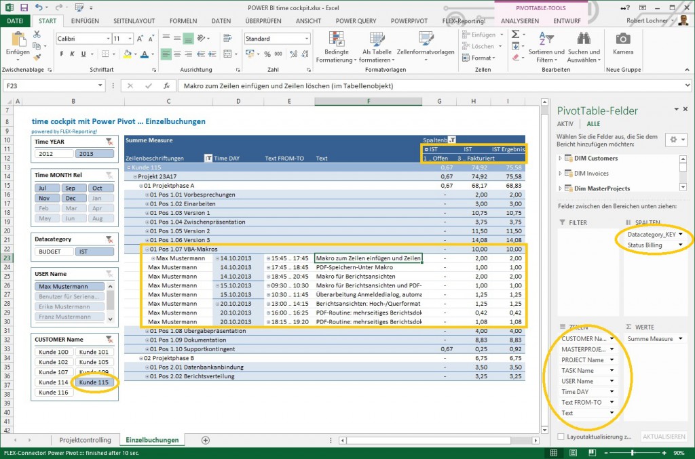Open Datacategory_KEY field dropdown in Spalten
This screenshot has width=695, height=459.
point(680,234)
